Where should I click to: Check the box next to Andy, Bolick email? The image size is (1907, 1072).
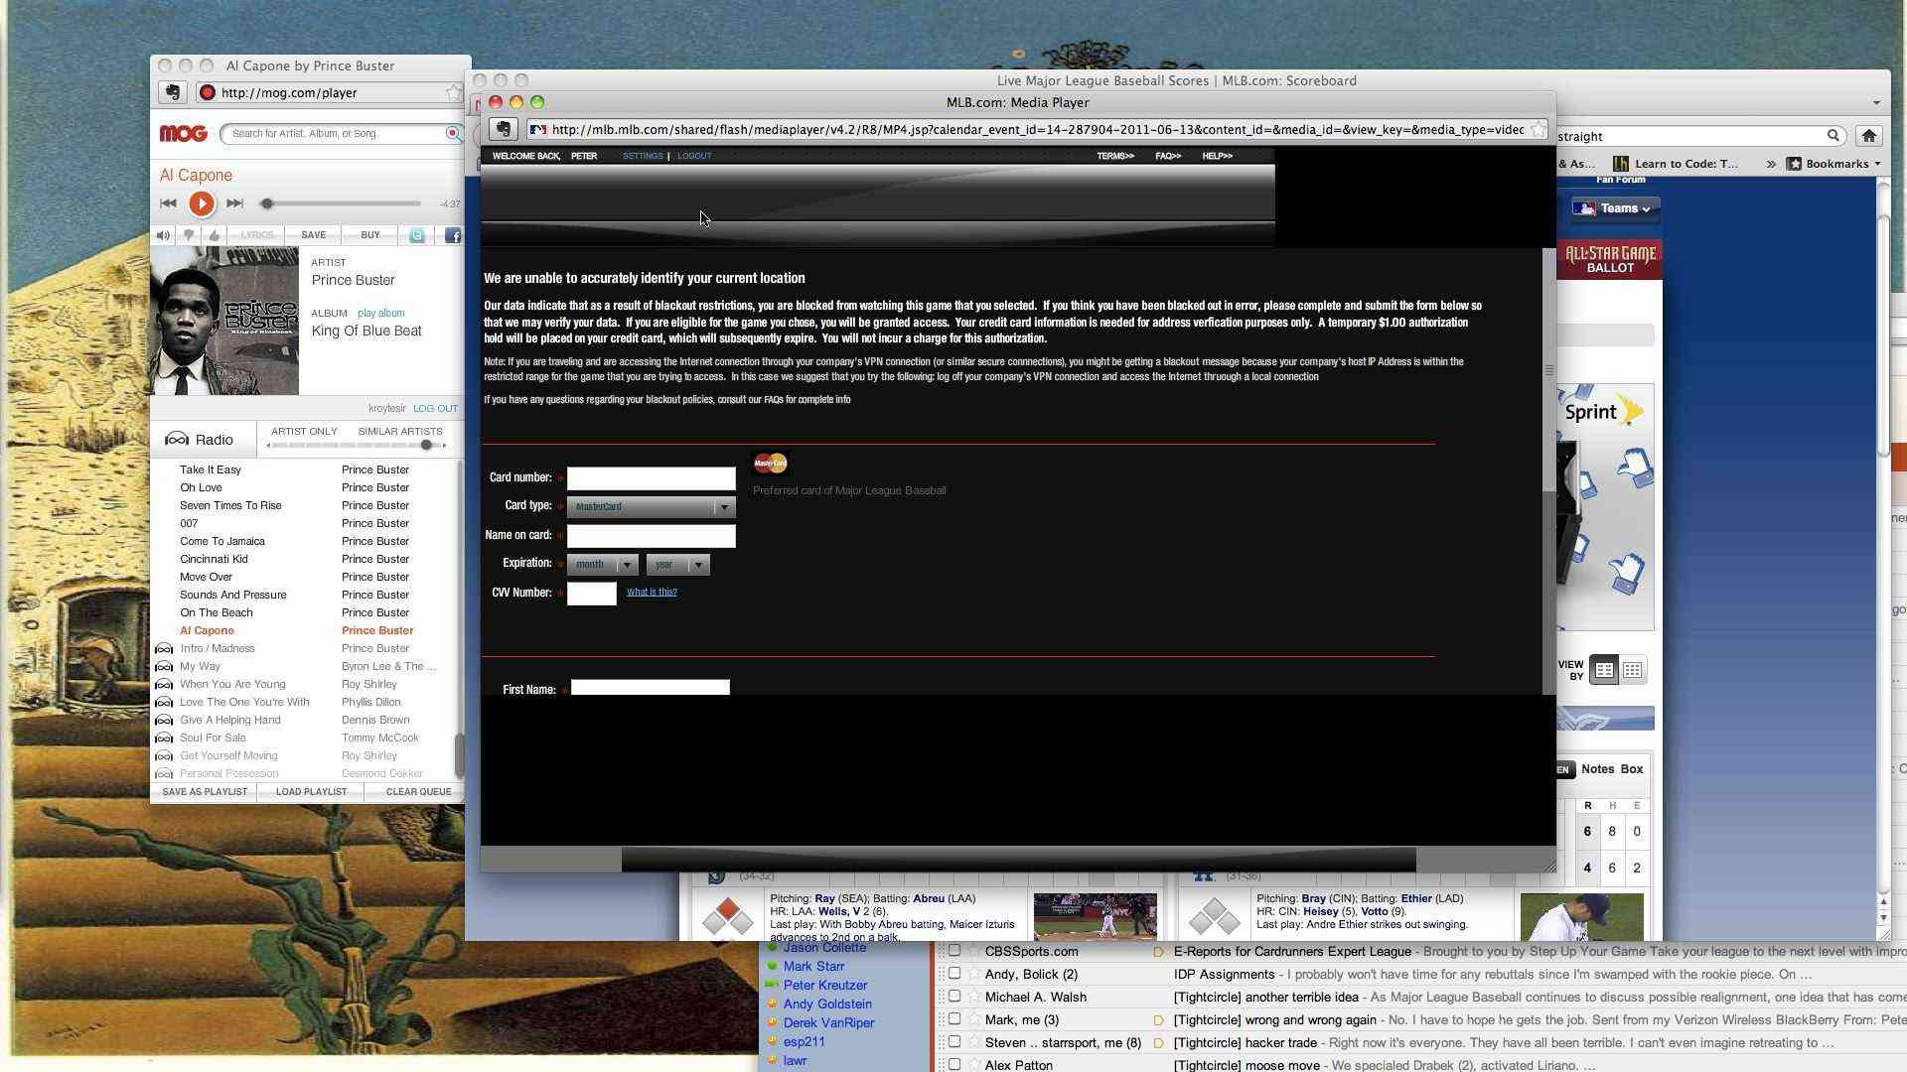(954, 974)
